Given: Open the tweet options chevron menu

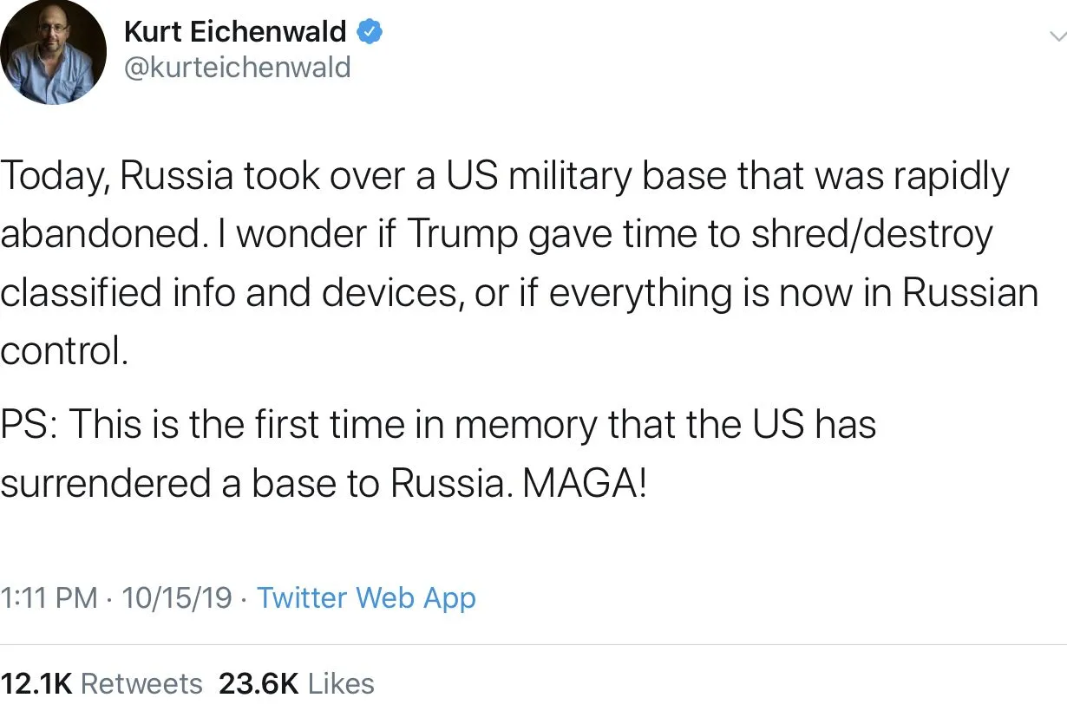Looking at the screenshot, I should pos(1057,36).
